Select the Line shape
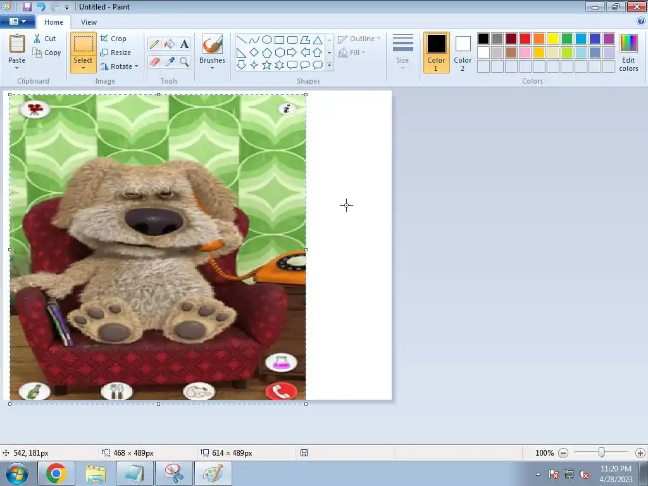Viewport: 648px width, 486px height. 242,40
